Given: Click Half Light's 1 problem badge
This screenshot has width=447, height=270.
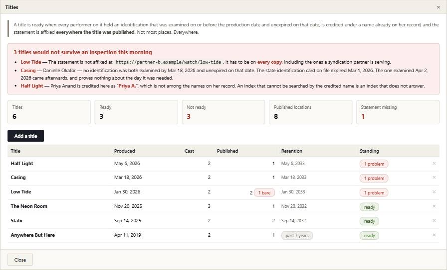Looking at the screenshot, I should pyautogui.click(x=374, y=164).
